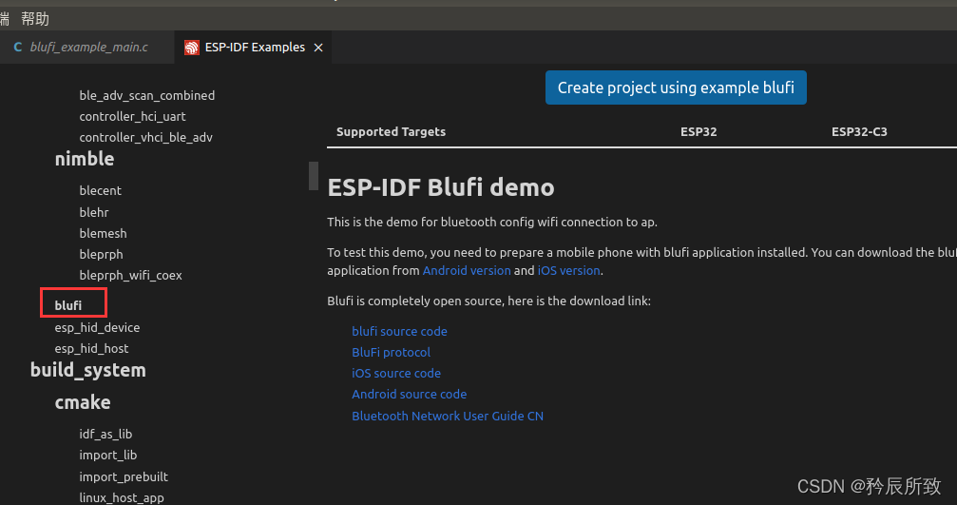This screenshot has width=957, height=505.
Task: Select controller_vhci_ble_adv example
Action: coord(145,137)
